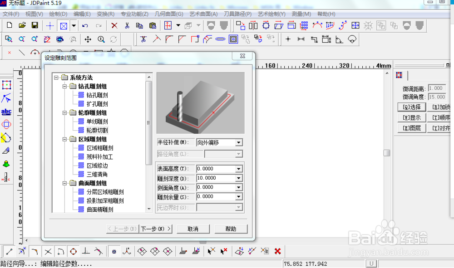Click the horizontal dimension measure icon
The height and width of the screenshot is (268, 454).
[x=301, y=39]
